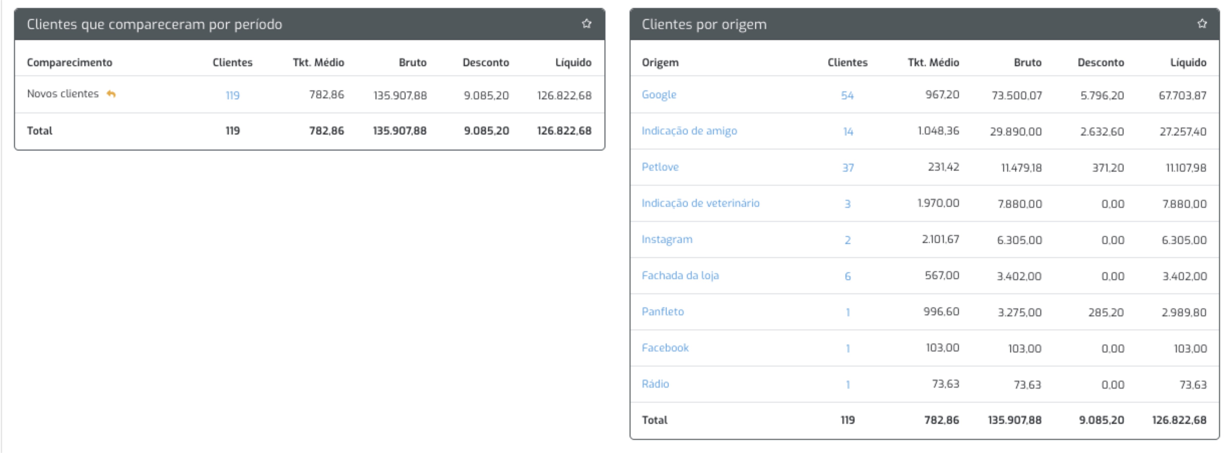
Task: Click the Desconto value 2.632,60
Action: coord(1102,132)
